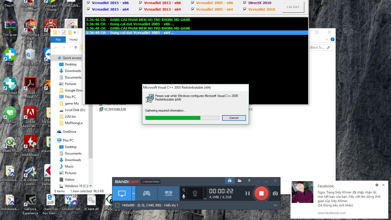Open GeForce Experience shortcut
This screenshot has height=220, width=391.
(x=30, y=204)
